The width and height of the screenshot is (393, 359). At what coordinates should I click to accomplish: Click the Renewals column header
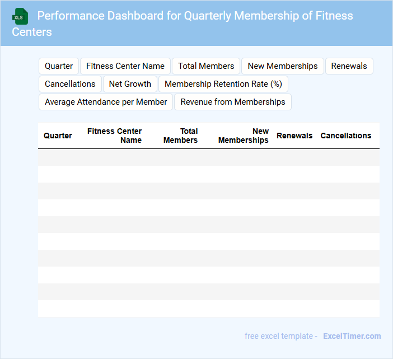click(294, 136)
